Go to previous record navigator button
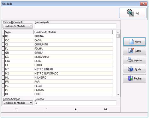Image resolution: width=149 pixels, height=118 pixels. (46, 109)
